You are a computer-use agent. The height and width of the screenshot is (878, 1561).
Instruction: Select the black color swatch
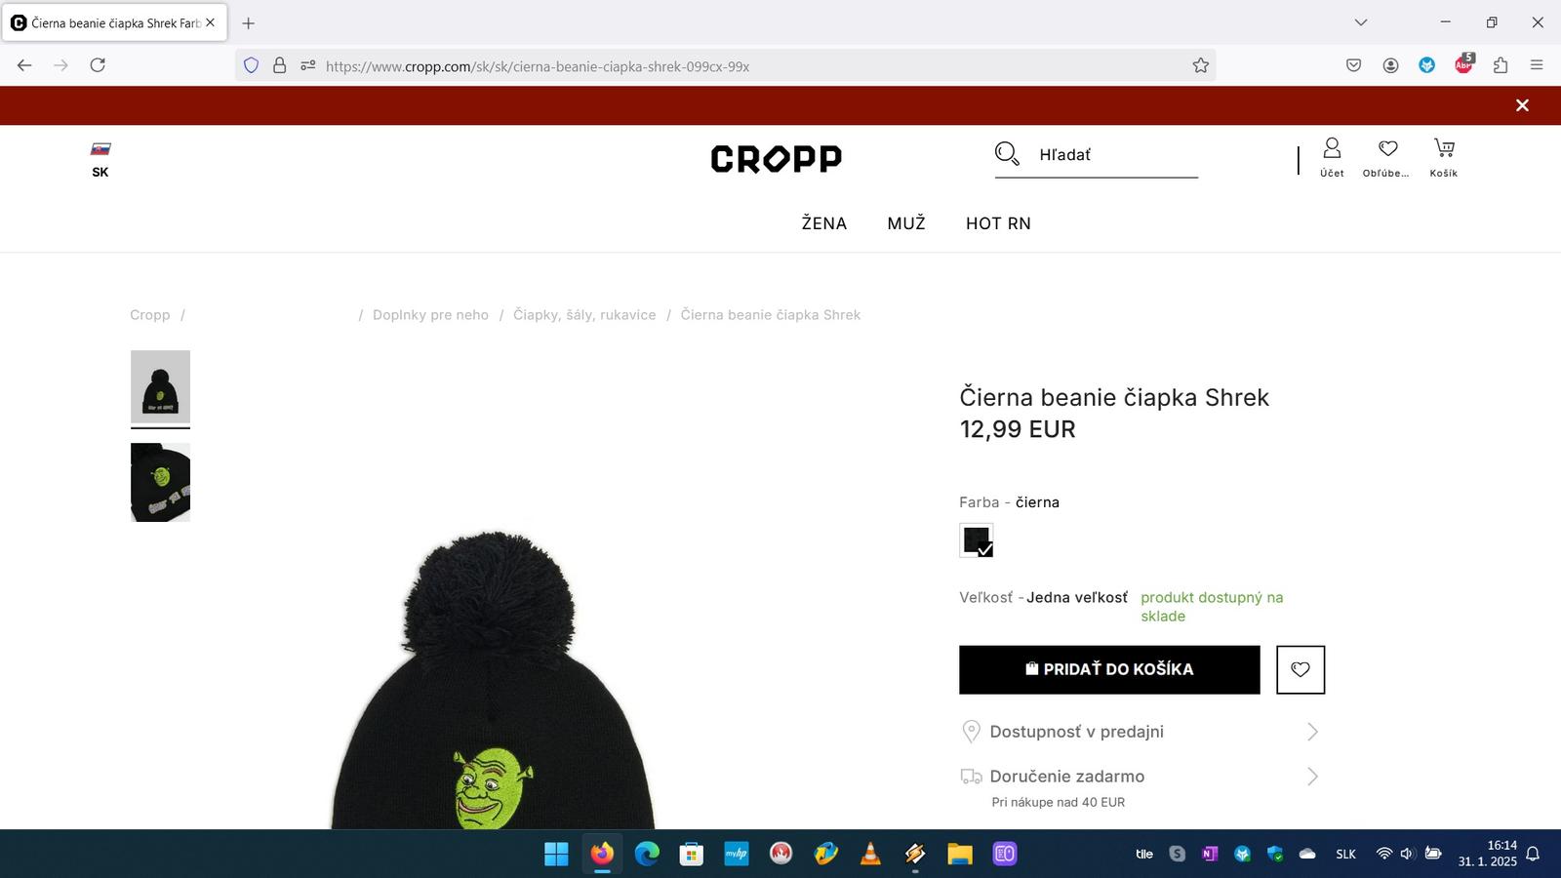click(977, 540)
